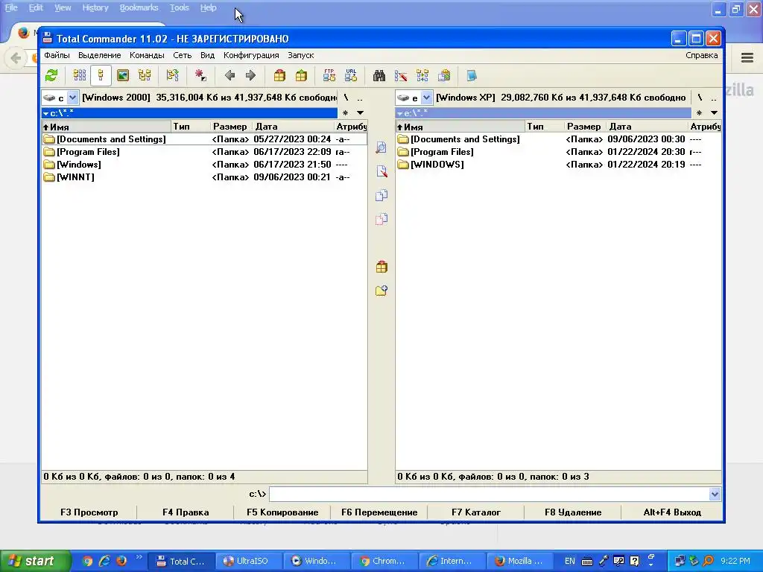Open the Справка help menu
This screenshot has height=572, width=763.
pyautogui.click(x=702, y=55)
